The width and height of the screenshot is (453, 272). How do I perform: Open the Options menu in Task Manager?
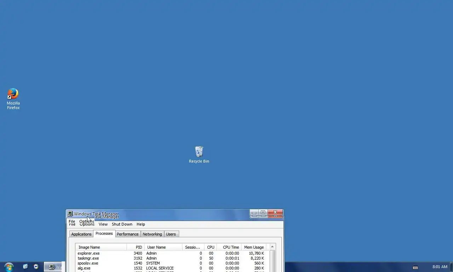click(x=87, y=222)
